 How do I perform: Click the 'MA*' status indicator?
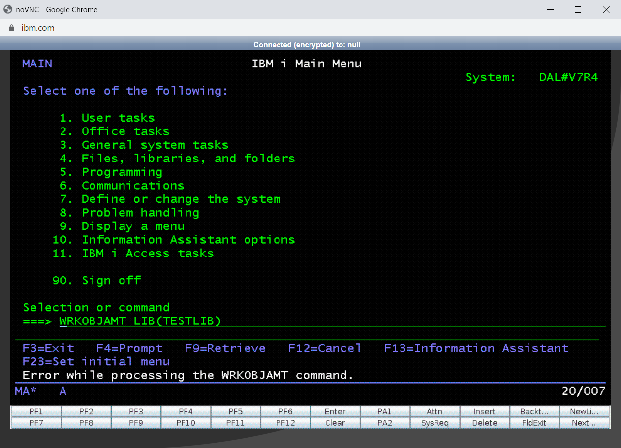coord(26,391)
